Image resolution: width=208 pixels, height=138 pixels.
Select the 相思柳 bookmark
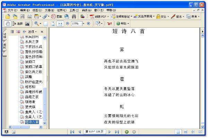pos(30,87)
